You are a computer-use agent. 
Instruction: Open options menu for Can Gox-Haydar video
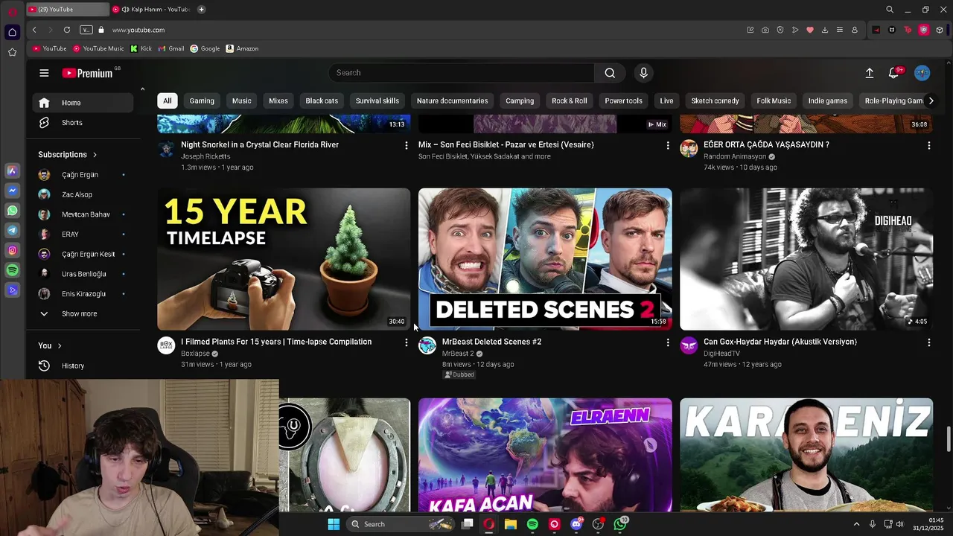point(928,342)
